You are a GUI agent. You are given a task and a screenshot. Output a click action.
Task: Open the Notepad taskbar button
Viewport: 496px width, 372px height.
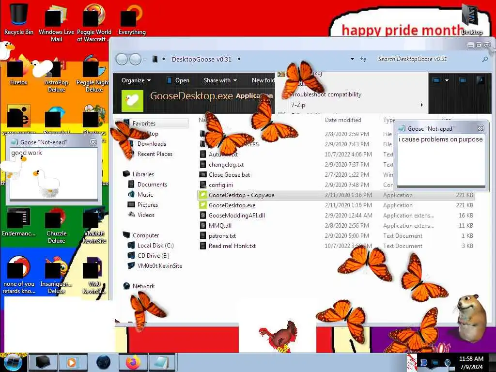pos(162,362)
